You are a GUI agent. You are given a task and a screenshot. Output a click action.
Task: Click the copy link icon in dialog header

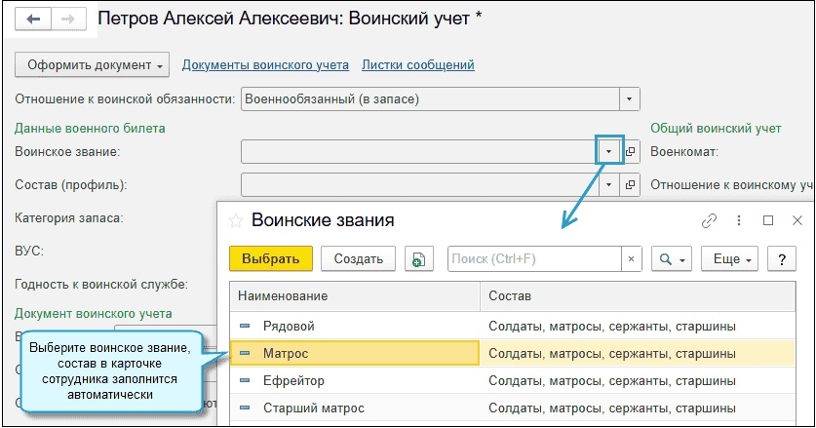709,221
